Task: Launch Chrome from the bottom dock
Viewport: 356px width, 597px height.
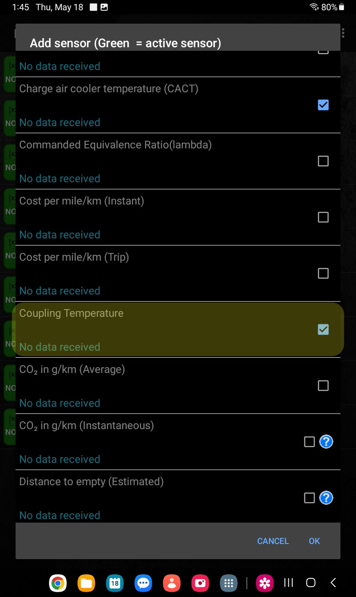Action: point(58,583)
